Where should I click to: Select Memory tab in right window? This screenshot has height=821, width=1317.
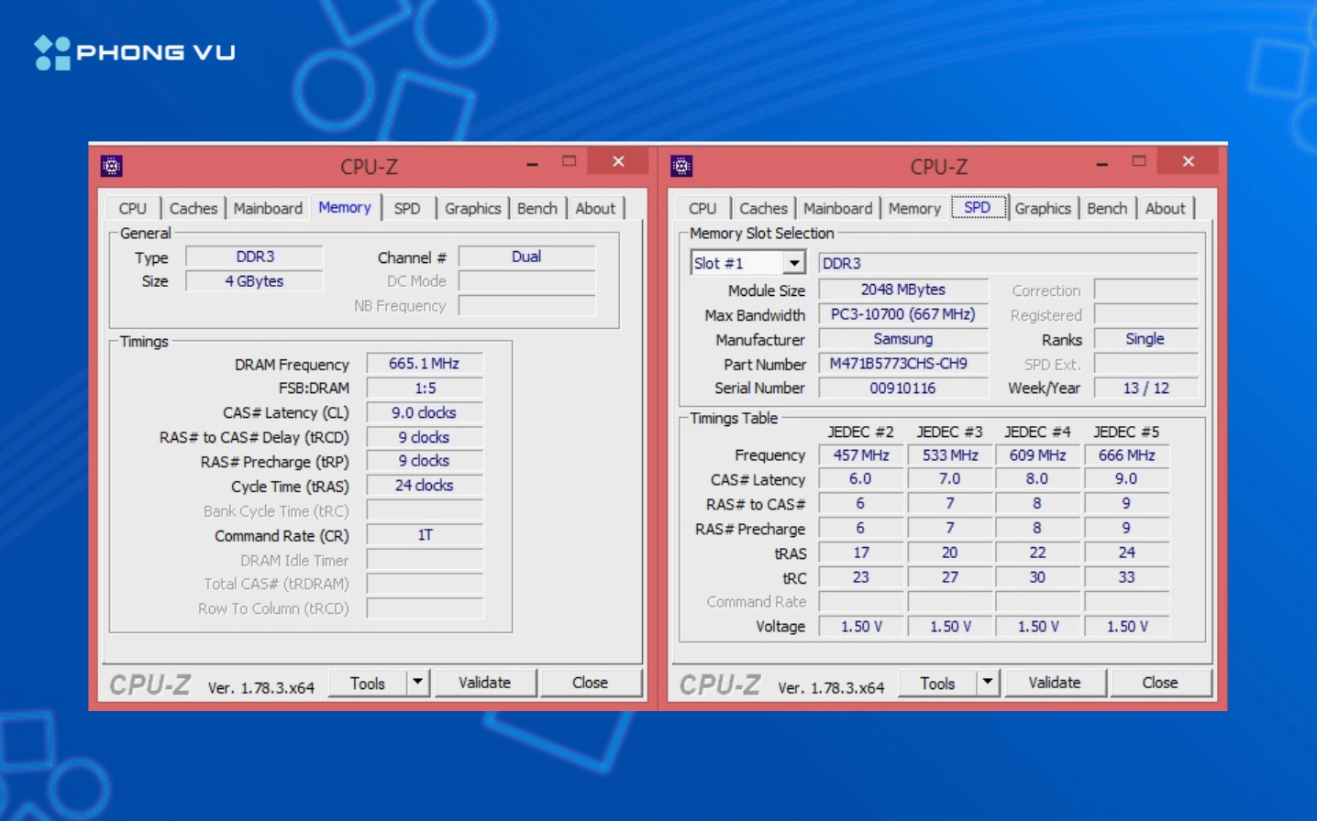(x=914, y=208)
